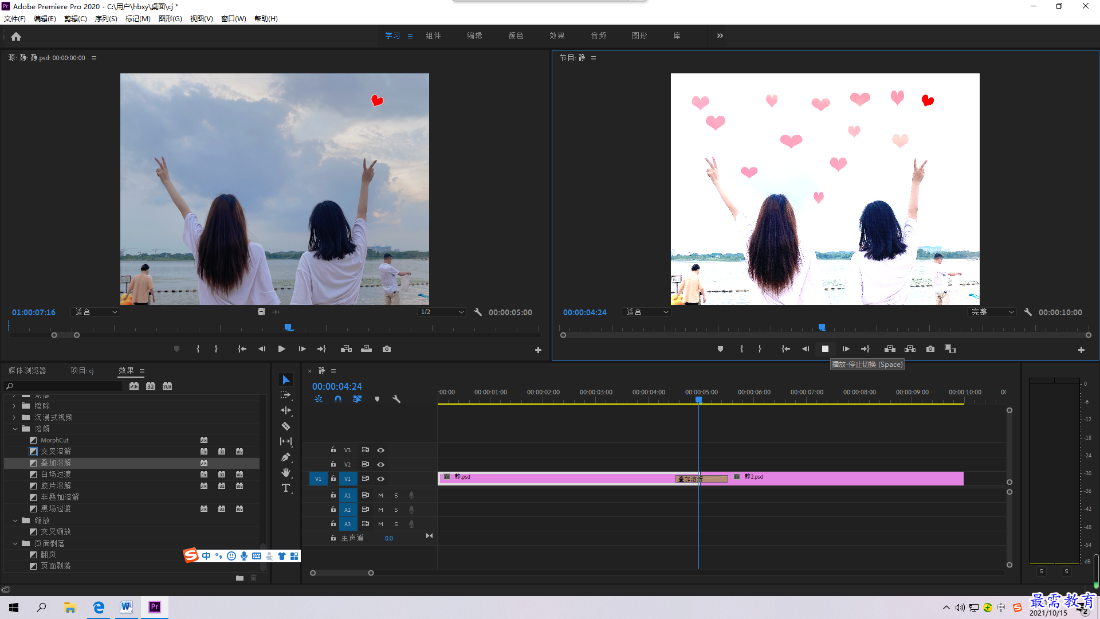
Task: Switch to 媒体浏览器 panel tab
Action: pos(27,371)
